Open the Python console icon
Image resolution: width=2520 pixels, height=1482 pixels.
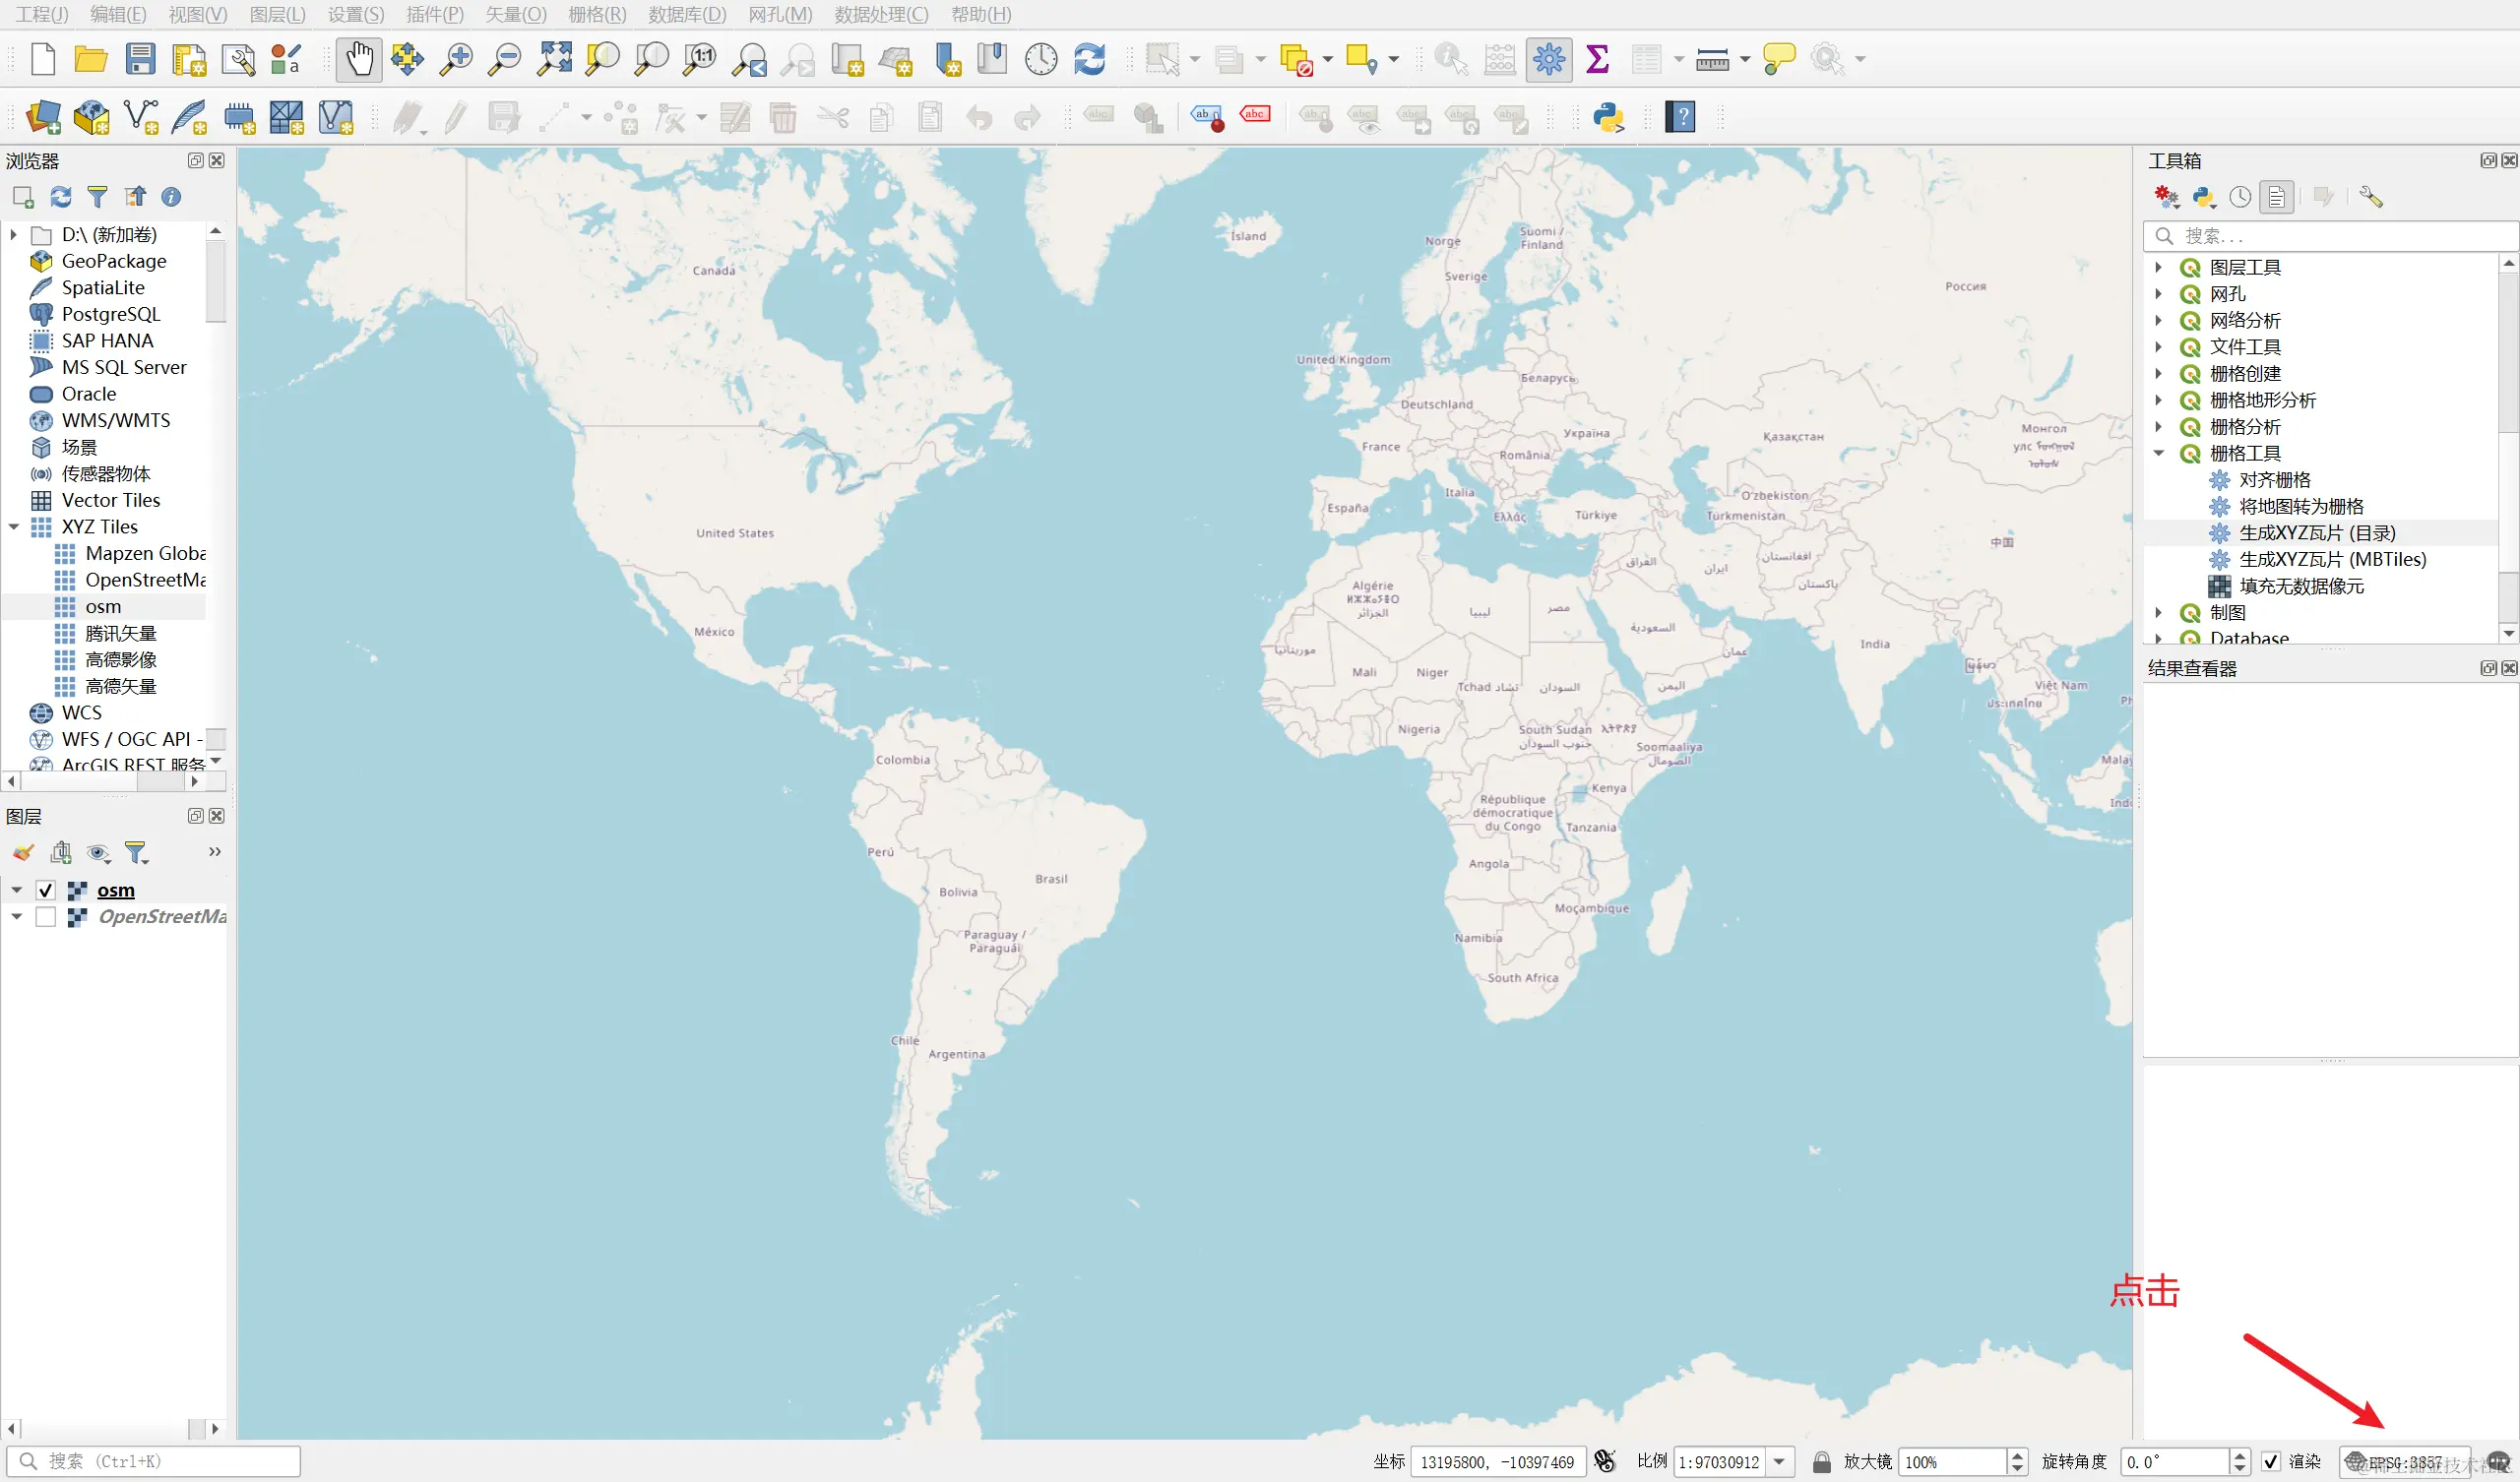tap(1608, 117)
